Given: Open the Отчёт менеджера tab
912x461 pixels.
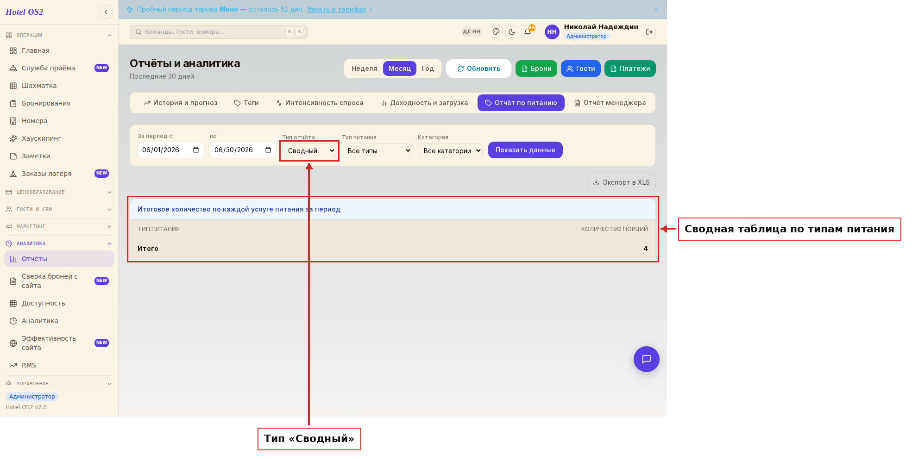Looking at the screenshot, I should pyautogui.click(x=610, y=103).
